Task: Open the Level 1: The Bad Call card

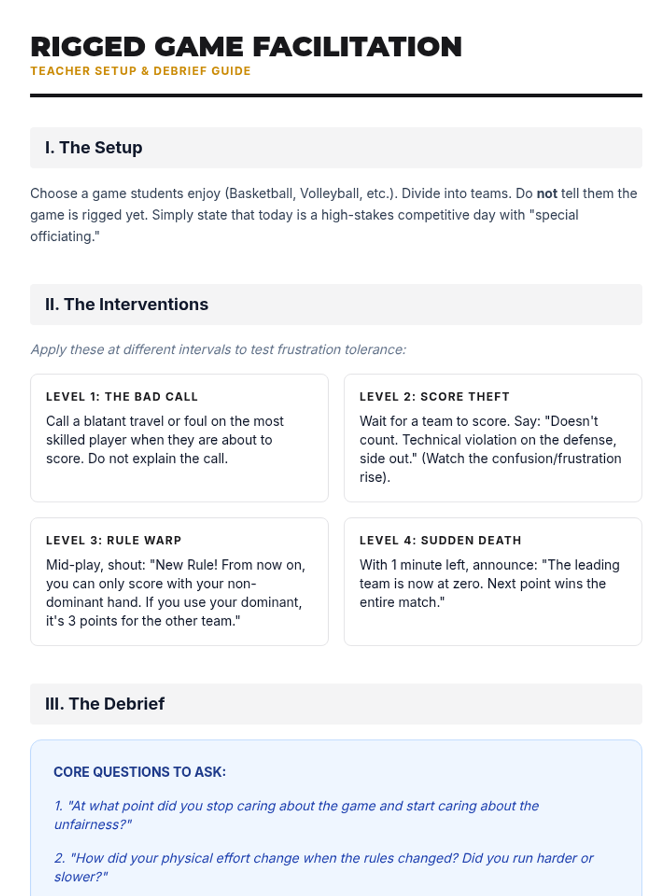Action: pos(179,438)
